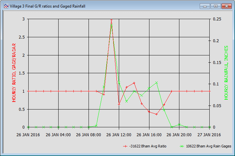Click the lowest red ratio point after 16:00
The height and width of the screenshot is (156, 235).
point(157,114)
